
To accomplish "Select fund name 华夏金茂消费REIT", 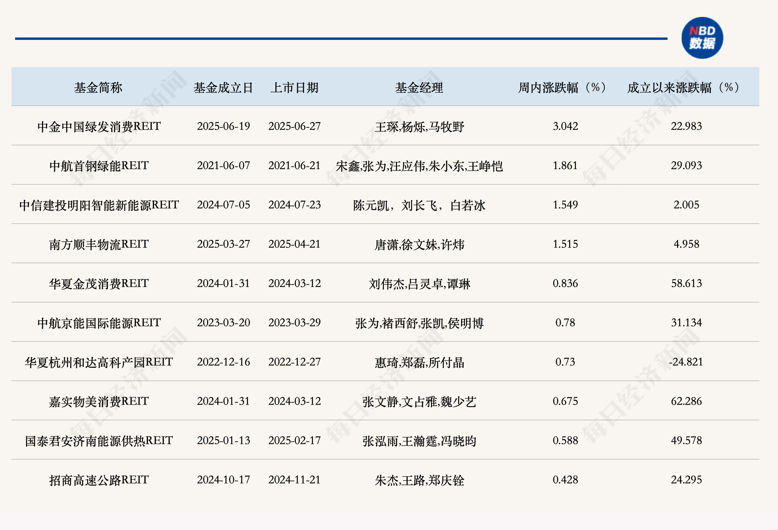I will [99, 283].
